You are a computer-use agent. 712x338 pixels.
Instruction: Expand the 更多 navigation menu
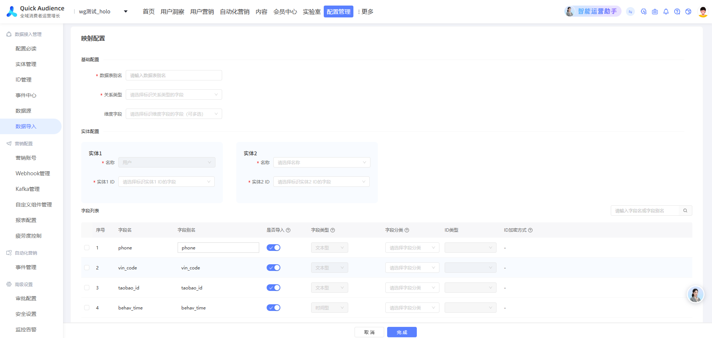click(x=366, y=11)
